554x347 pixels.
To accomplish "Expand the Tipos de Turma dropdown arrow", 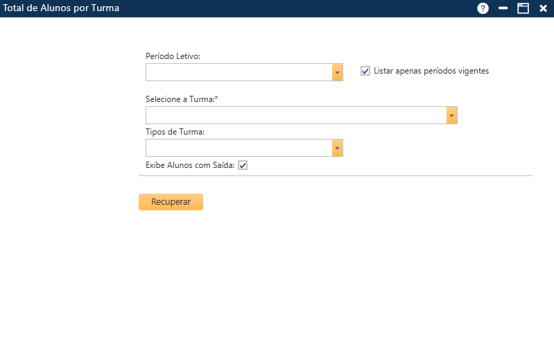I will [338, 148].
